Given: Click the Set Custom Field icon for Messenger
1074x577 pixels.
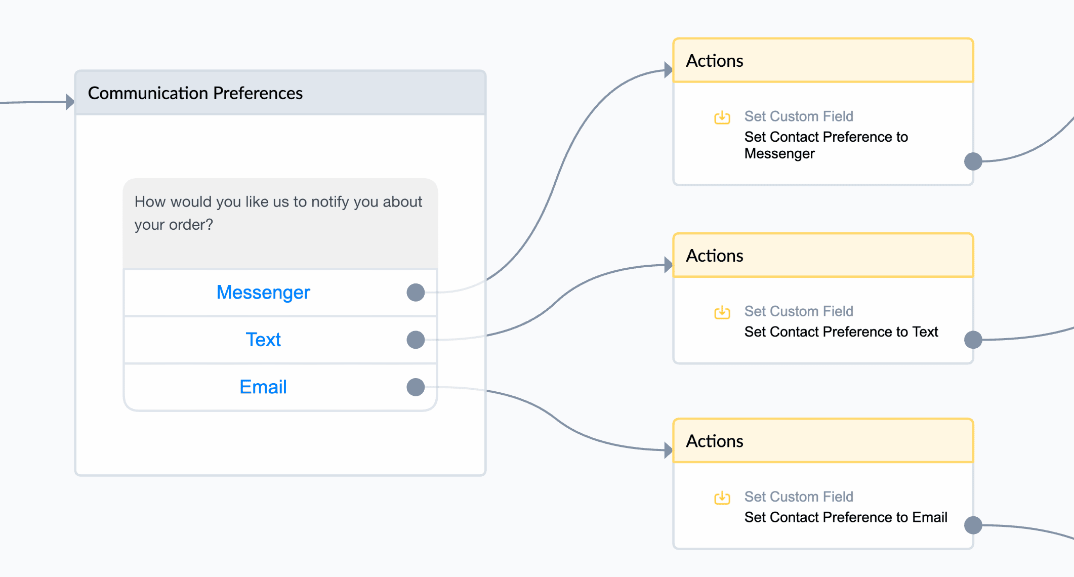Looking at the screenshot, I should (x=722, y=117).
